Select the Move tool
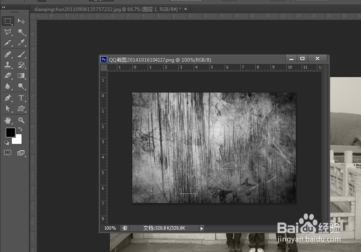 click(21, 21)
